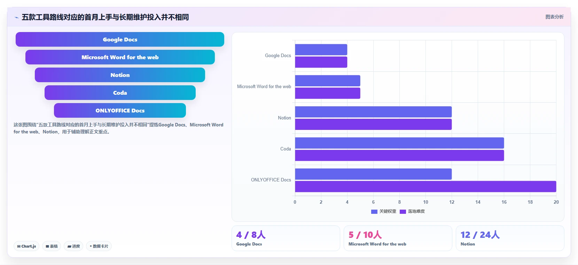This screenshot has height=265, width=578.
Task: Click the Google Docs label on chart axis
Action: tap(278, 55)
